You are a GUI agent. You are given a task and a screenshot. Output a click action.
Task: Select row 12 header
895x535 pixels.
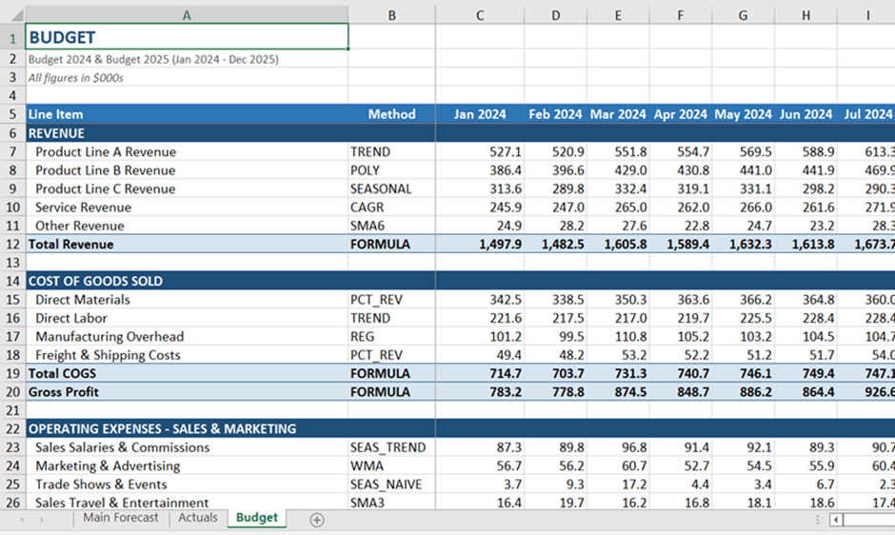pos(12,245)
